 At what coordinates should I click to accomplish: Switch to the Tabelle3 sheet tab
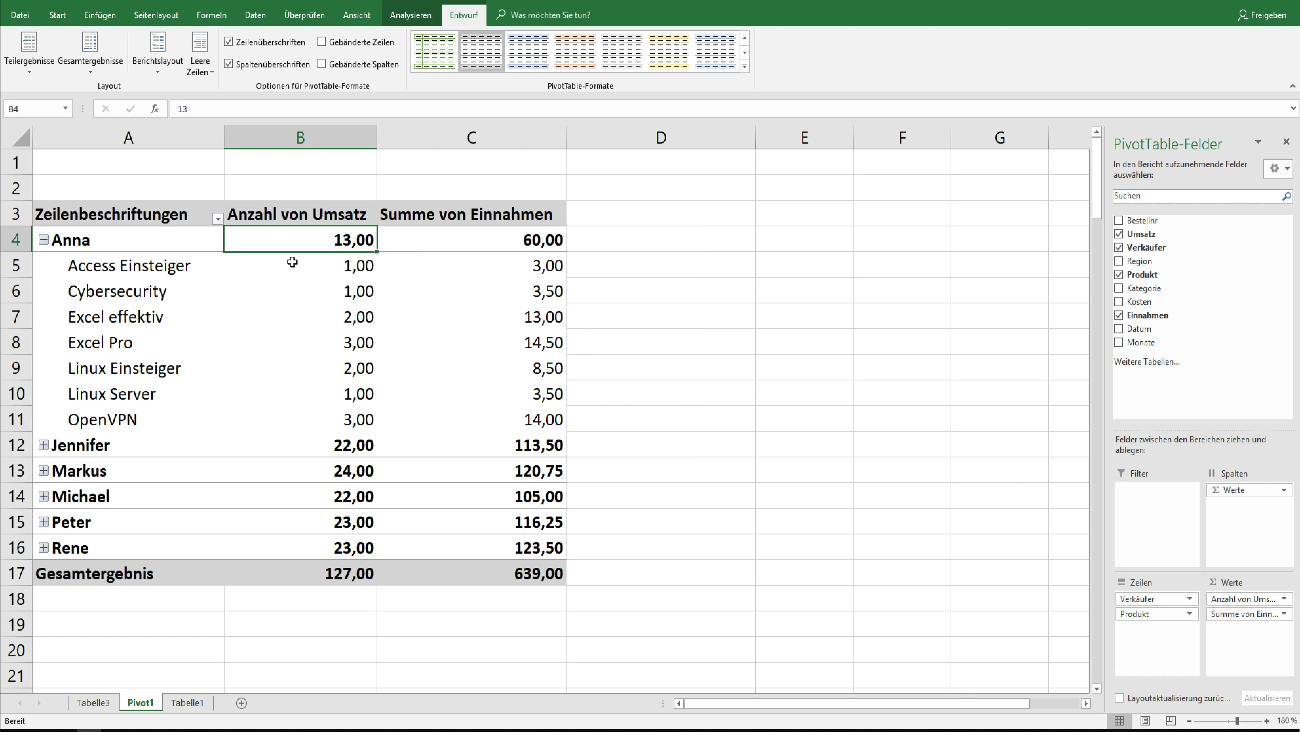pyautogui.click(x=93, y=703)
